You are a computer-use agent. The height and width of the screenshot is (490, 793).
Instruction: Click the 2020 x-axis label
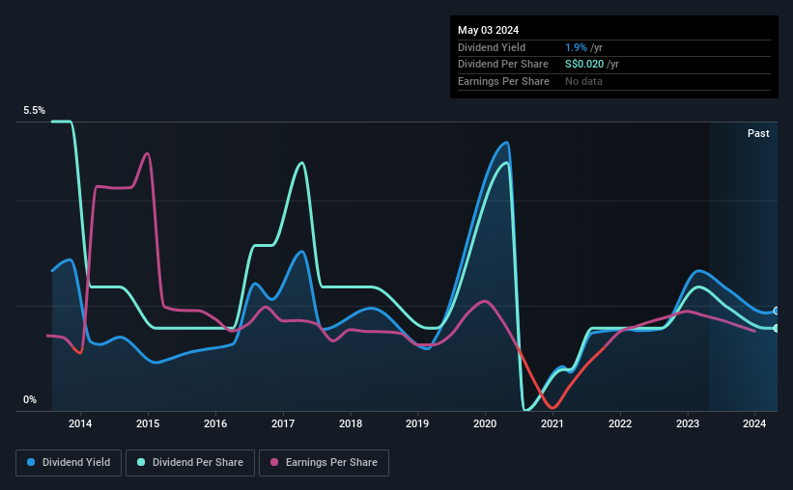pos(485,423)
